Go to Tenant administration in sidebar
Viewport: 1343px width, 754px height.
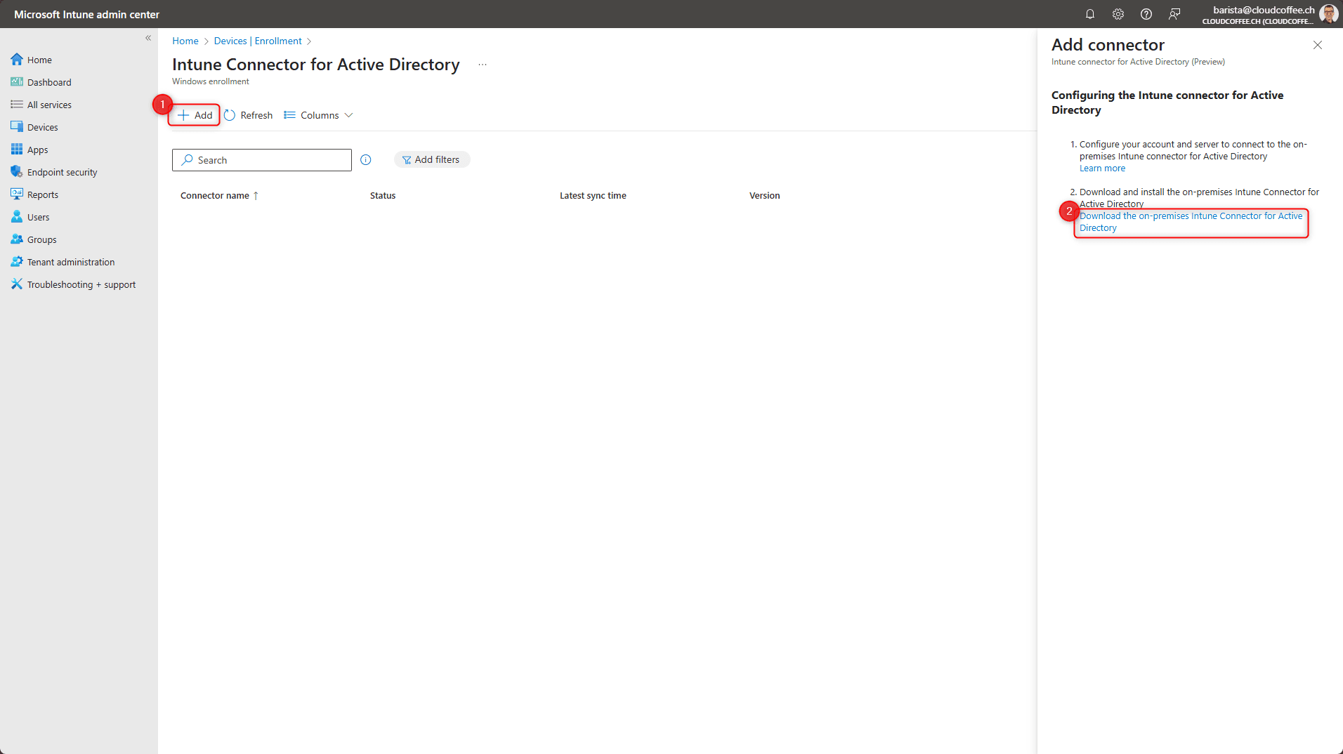point(70,262)
